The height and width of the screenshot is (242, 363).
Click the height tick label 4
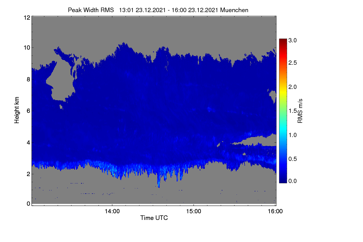[x=28, y=142]
